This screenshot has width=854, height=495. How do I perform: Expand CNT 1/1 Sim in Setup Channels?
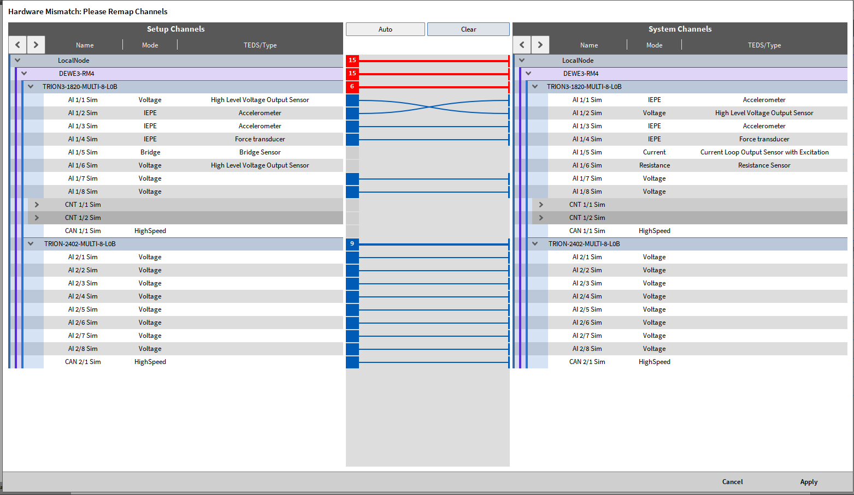click(x=37, y=205)
